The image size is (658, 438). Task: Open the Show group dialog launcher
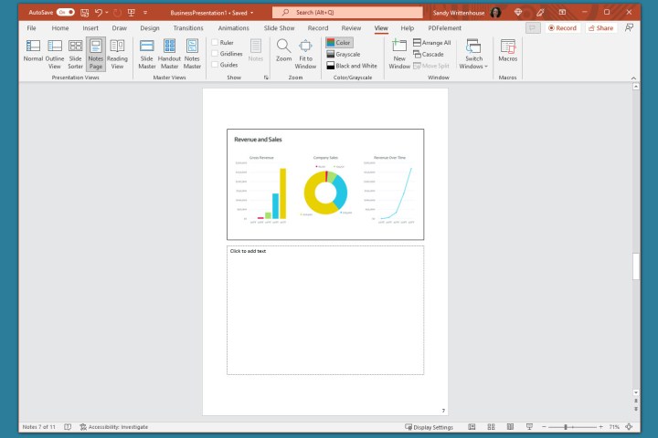[266, 78]
